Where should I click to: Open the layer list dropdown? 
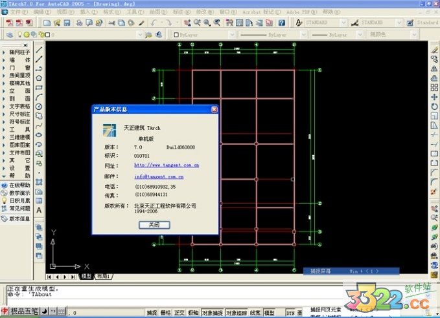[x=140, y=35]
